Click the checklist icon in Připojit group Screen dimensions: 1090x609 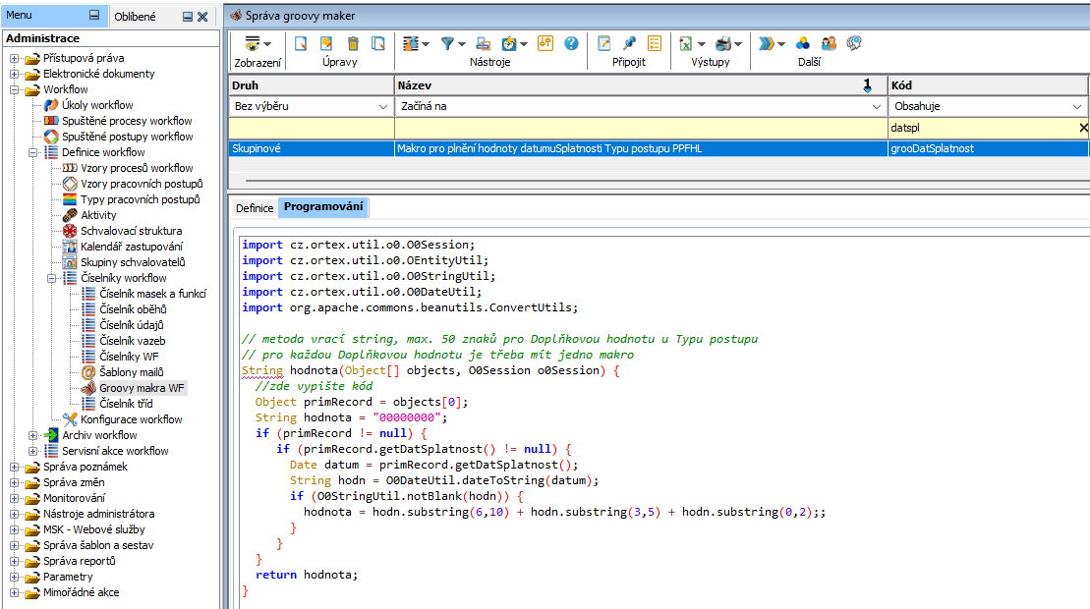point(655,43)
